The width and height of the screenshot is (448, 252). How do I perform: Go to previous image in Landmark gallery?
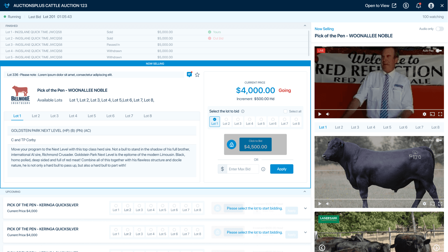(x=322, y=248)
